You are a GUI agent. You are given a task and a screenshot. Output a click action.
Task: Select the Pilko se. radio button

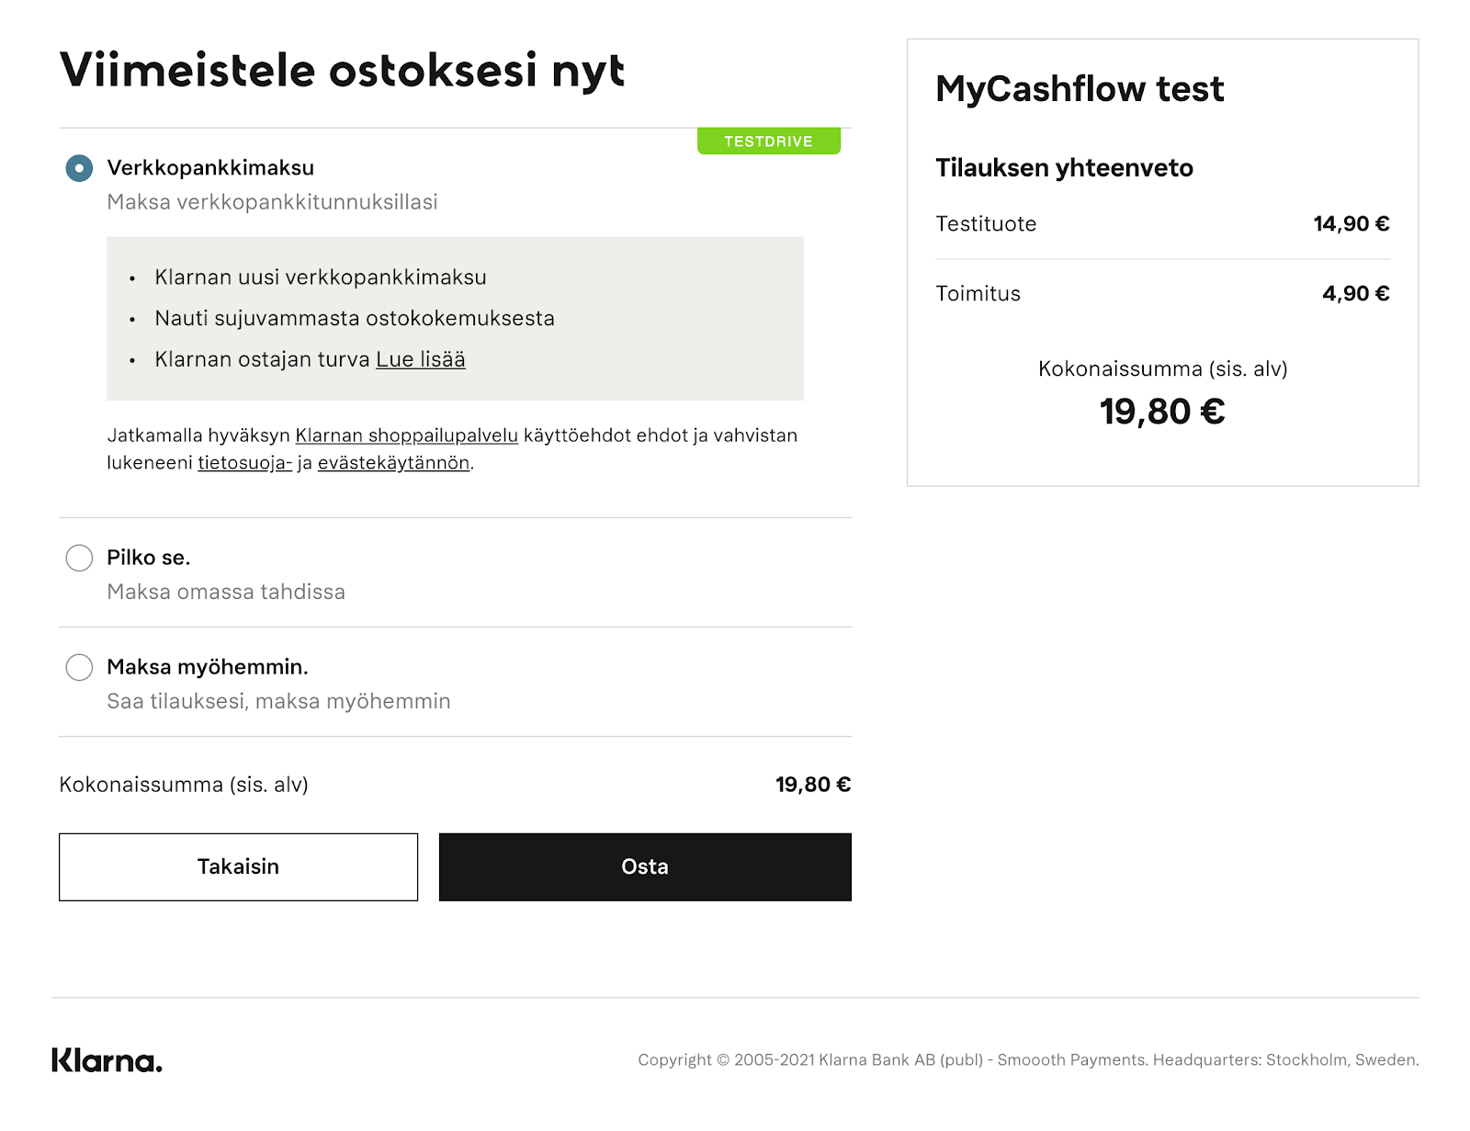[79, 558]
